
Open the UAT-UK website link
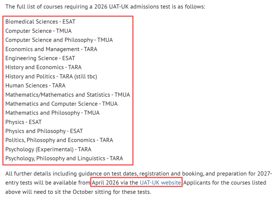click(160, 183)
